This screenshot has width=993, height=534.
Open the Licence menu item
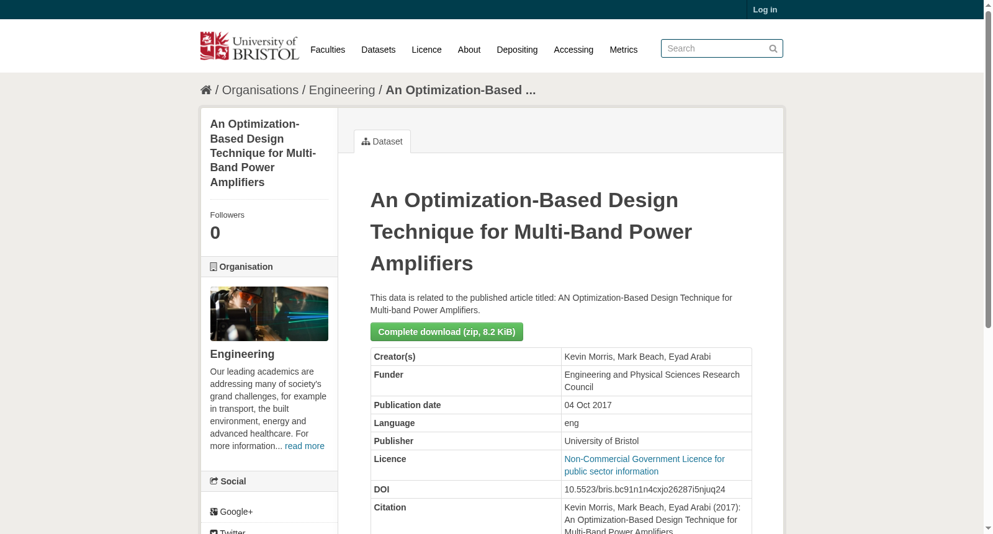click(x=427, y=50)
